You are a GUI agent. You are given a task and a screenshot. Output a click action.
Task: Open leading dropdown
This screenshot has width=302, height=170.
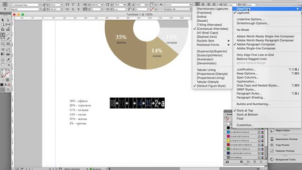click(61, 9)
